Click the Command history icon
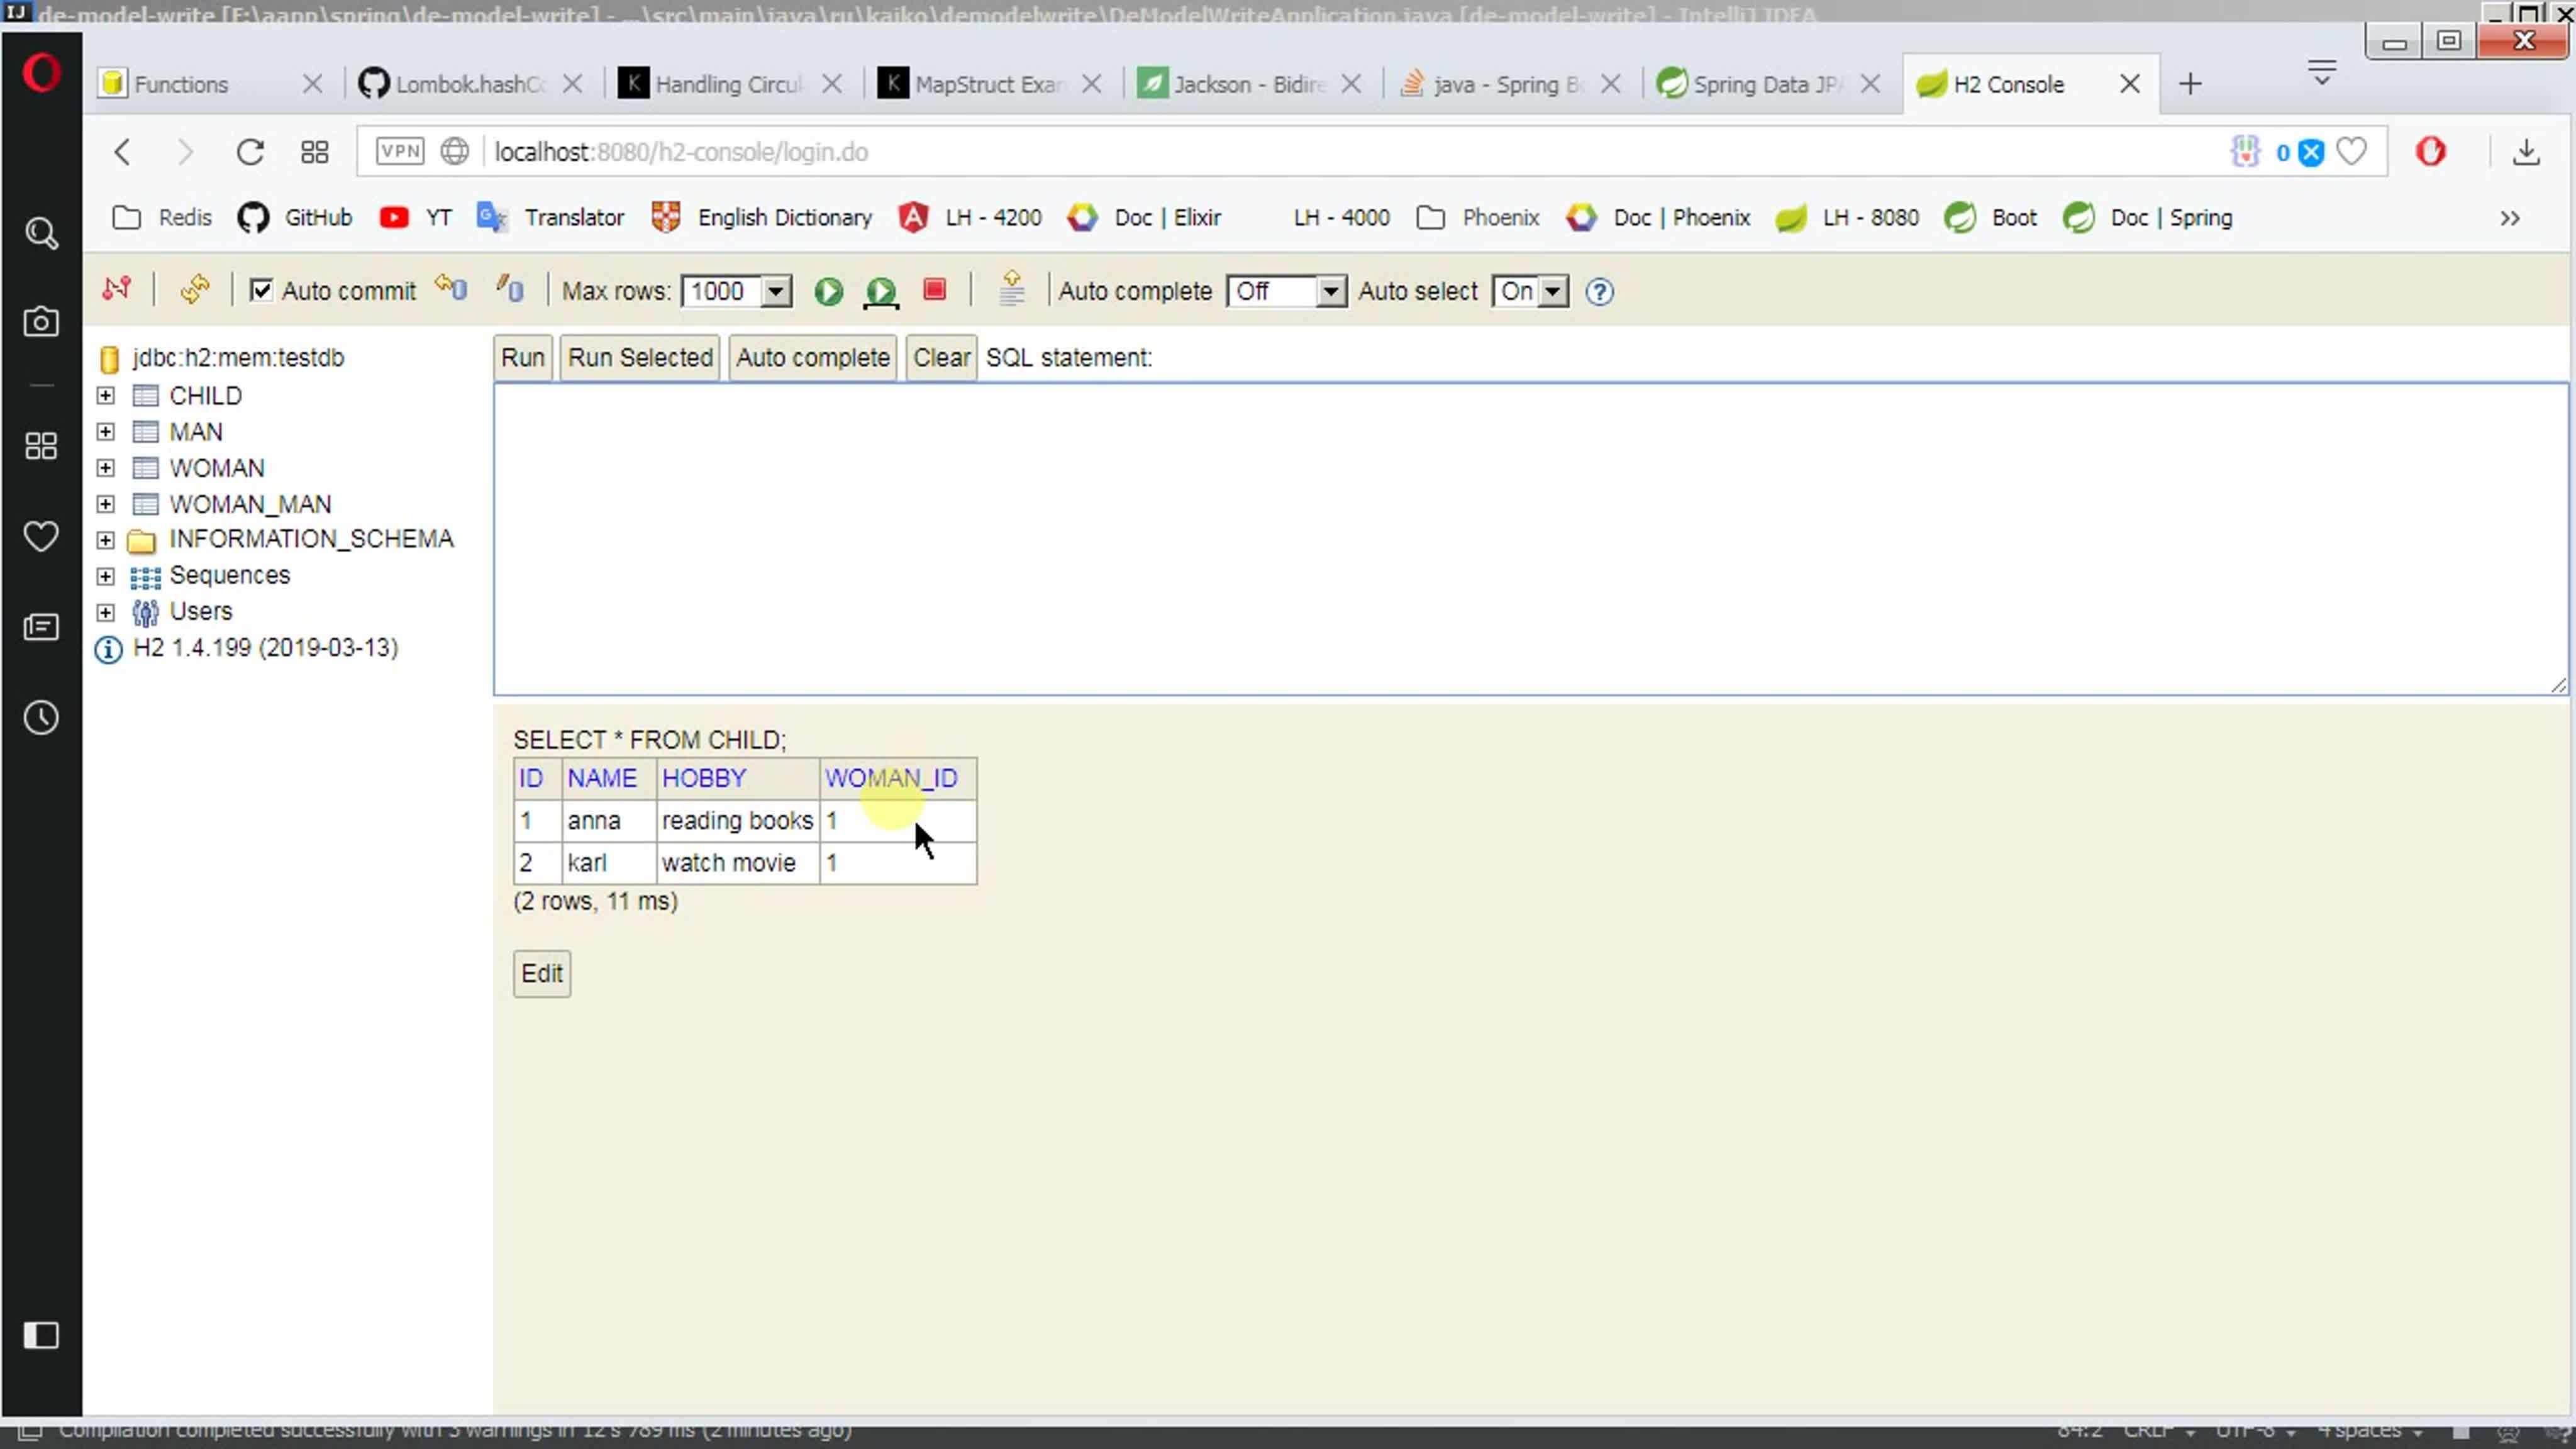The image size is (2576, 1449). pos(1011,289)
